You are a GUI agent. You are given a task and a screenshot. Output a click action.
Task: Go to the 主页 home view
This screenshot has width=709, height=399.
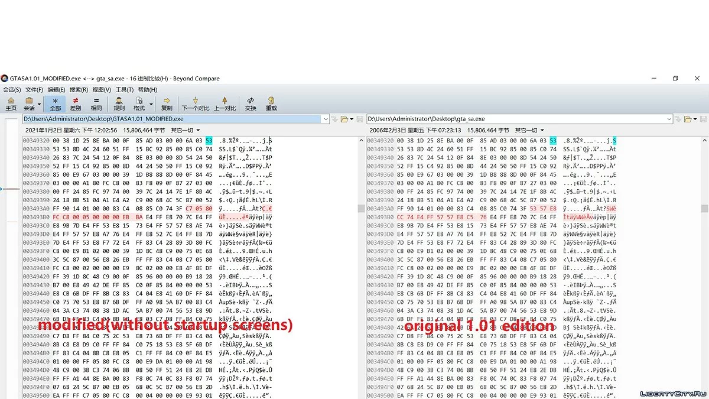(11, 103)
